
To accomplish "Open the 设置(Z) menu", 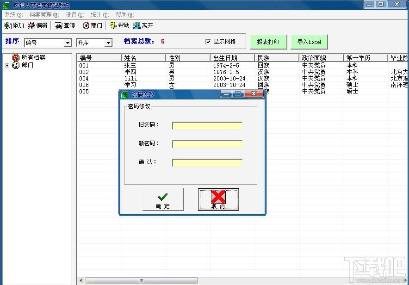I will (75, 15).
